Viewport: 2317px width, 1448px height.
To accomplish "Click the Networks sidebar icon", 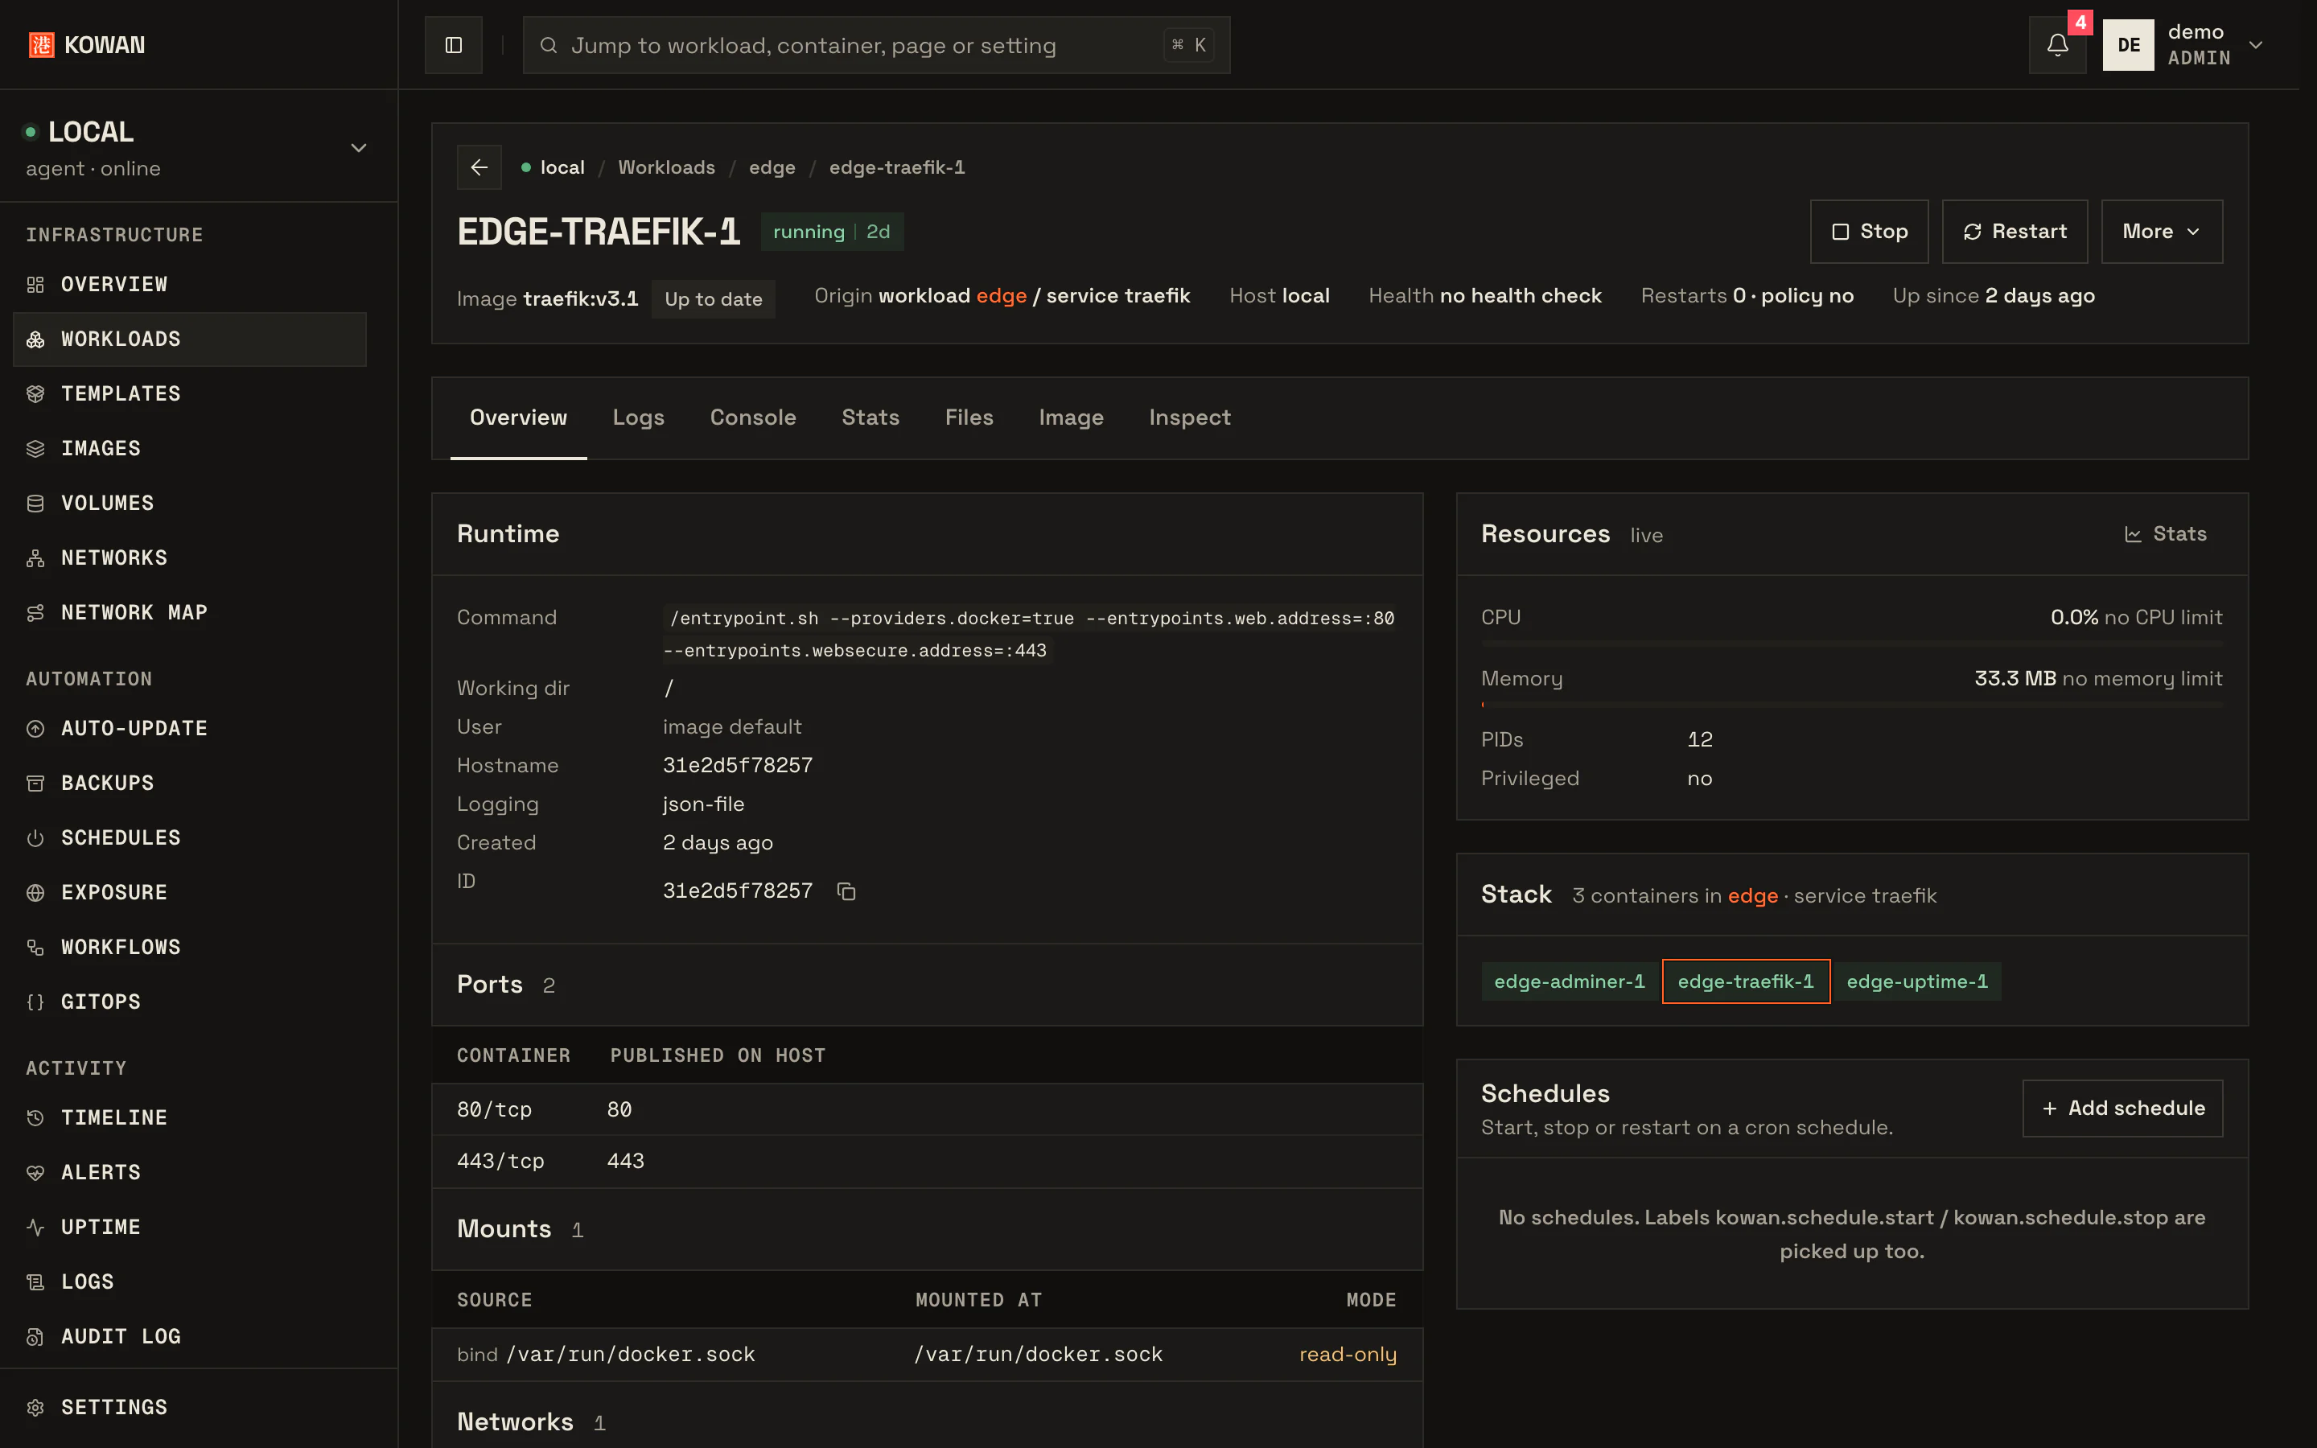I will tap(35, 557).
